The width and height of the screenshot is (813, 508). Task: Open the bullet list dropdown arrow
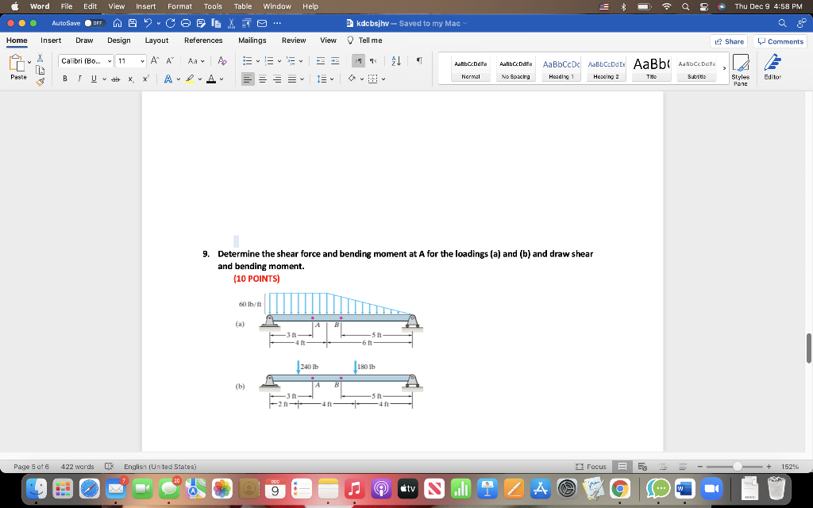pyautogui.click(x=258, y=60)
